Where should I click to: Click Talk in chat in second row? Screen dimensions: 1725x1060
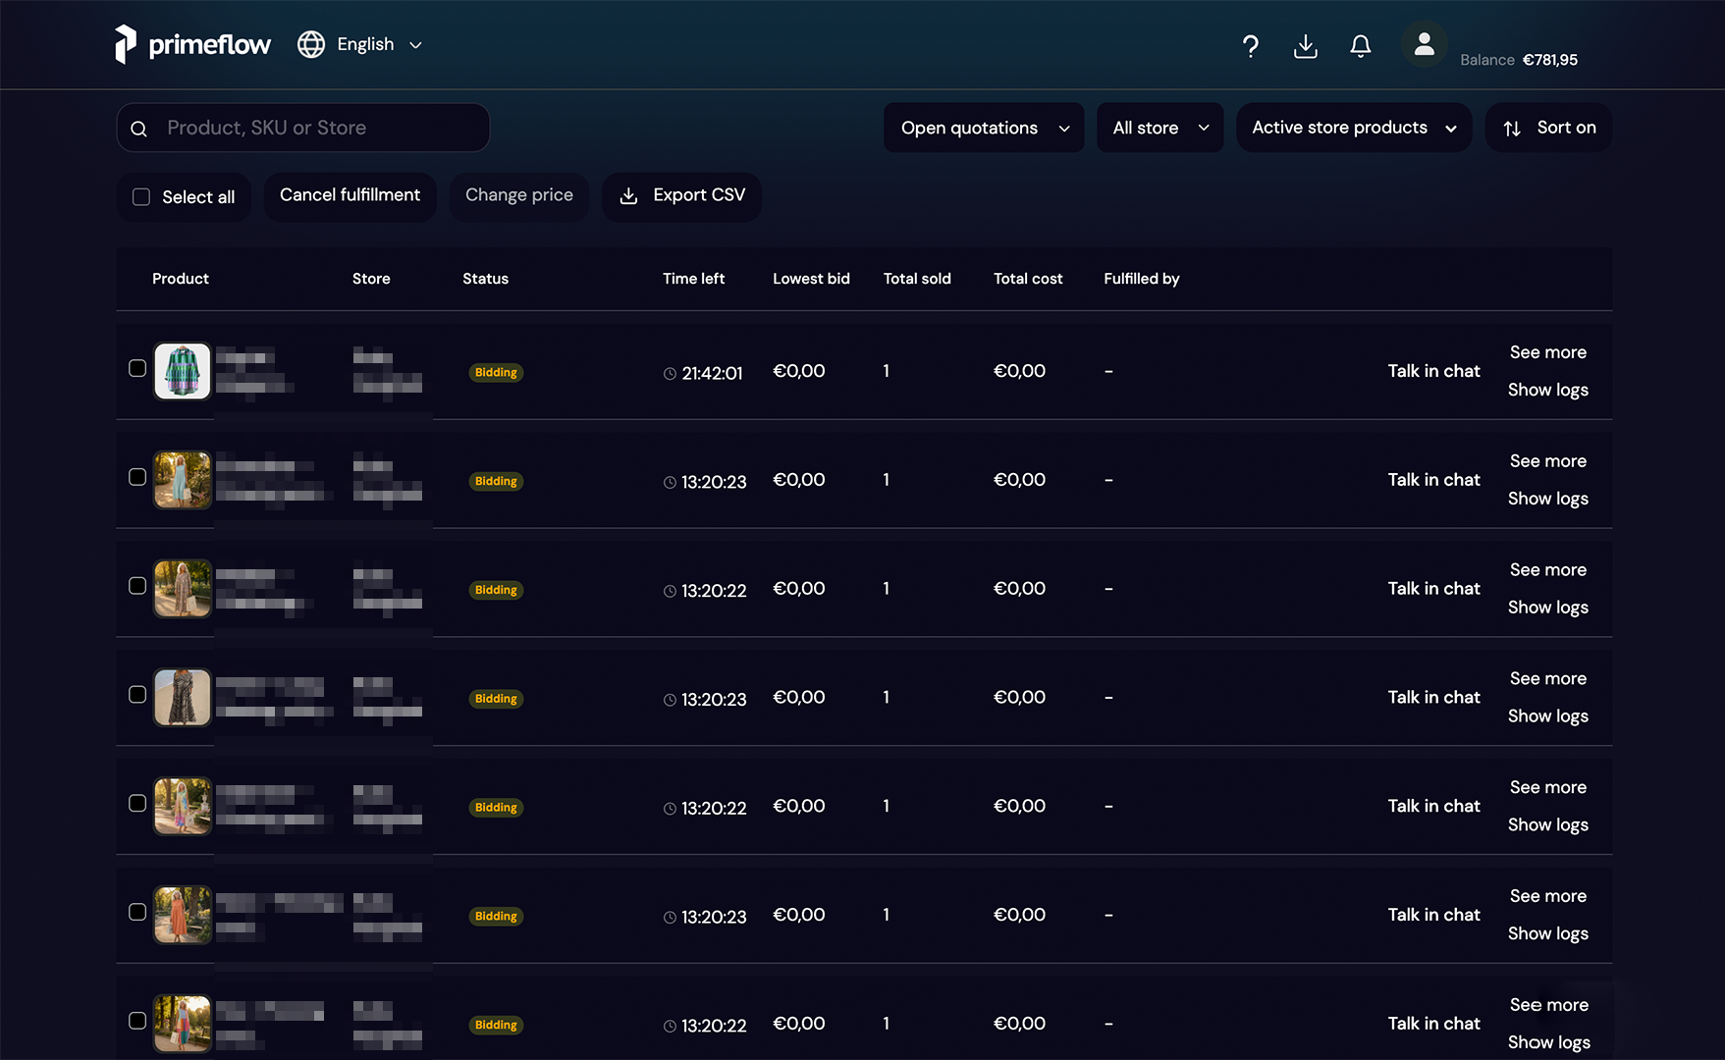[1433, 480]
